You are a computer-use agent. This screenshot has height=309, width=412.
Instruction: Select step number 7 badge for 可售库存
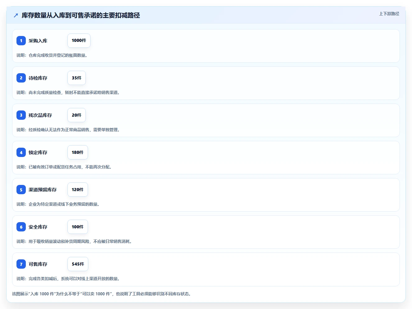pos(21,264)
